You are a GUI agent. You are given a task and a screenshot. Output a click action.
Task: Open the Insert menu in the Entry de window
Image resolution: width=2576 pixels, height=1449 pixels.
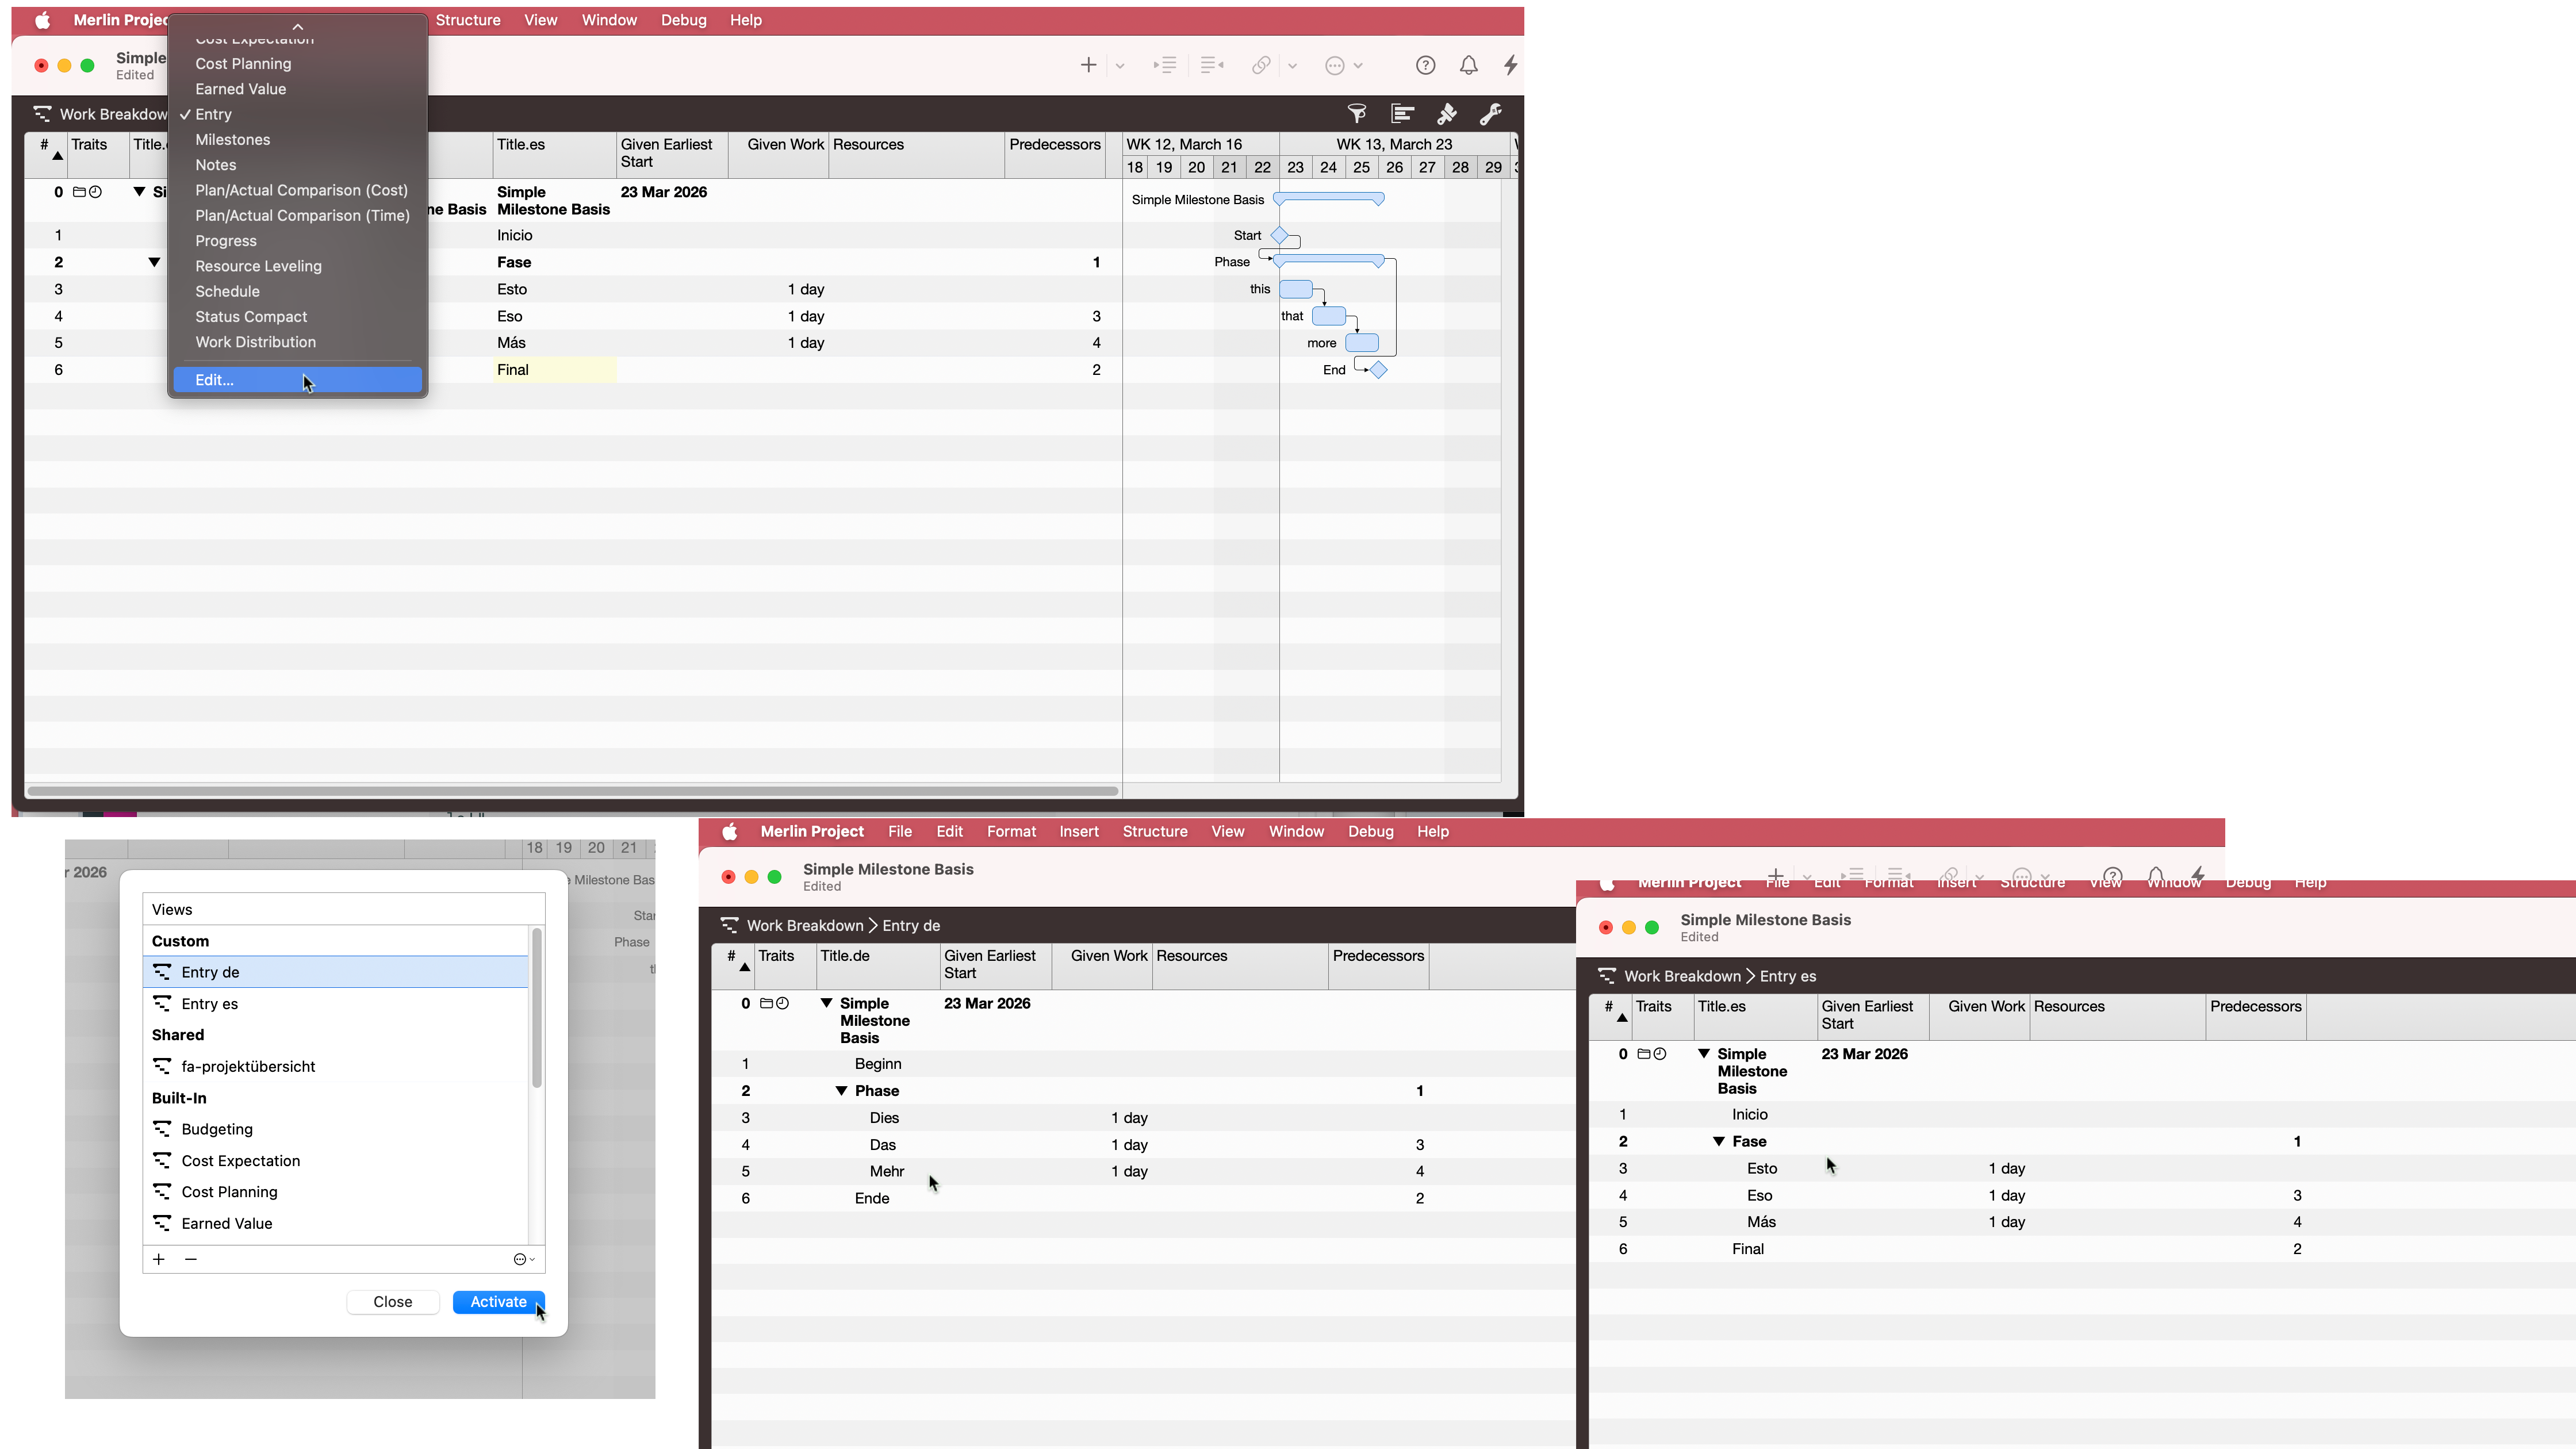coord(1078,831)
